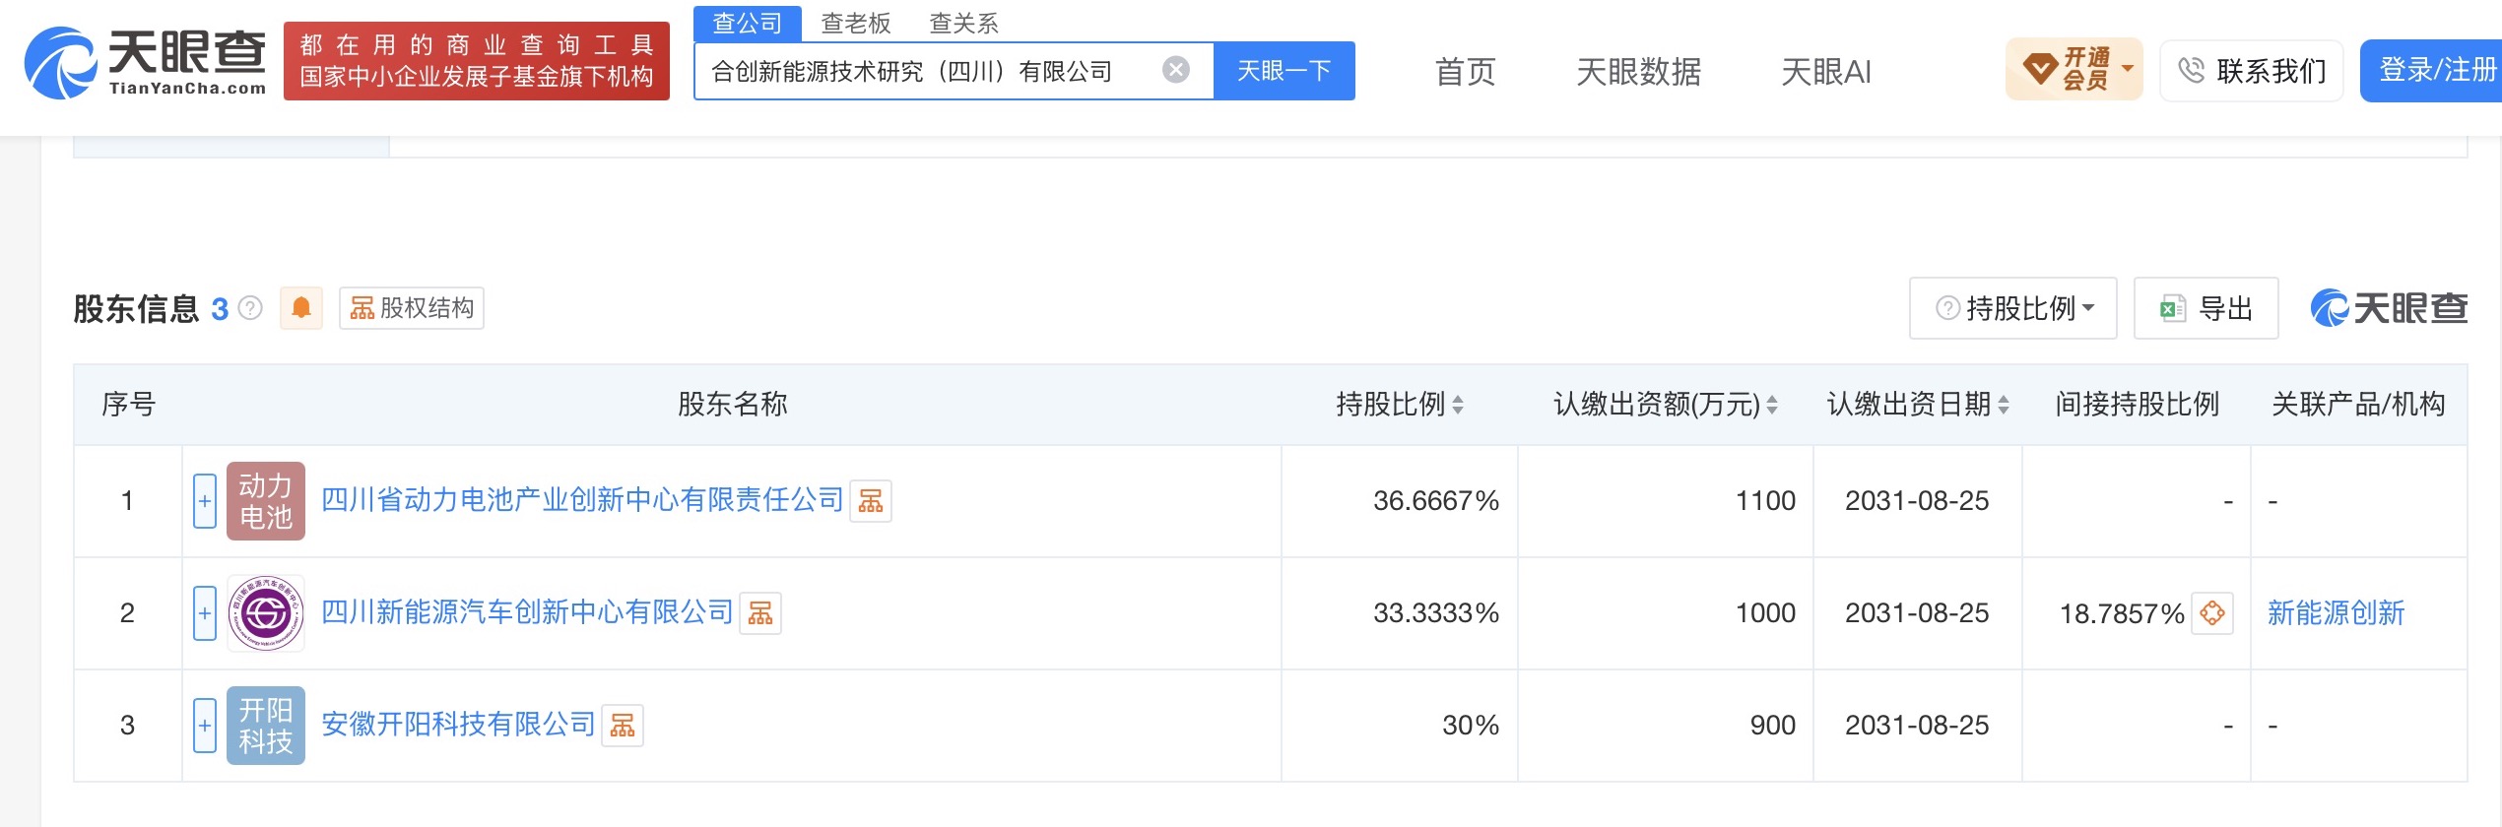Select the 查公司 search tab
Image resolution: width=2502 pixels, height=827 pixels.
[748, 23]
